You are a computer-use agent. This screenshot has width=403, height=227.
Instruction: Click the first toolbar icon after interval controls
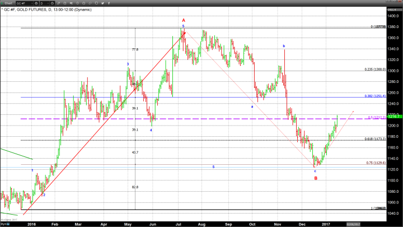[x=59, y=3]
